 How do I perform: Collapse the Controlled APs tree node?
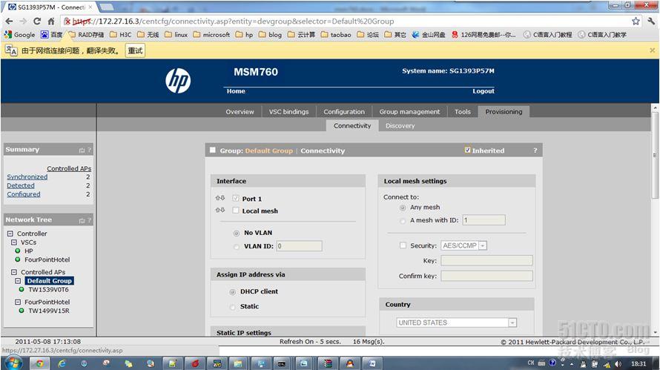pyautogui.click(x=14, y=272)
